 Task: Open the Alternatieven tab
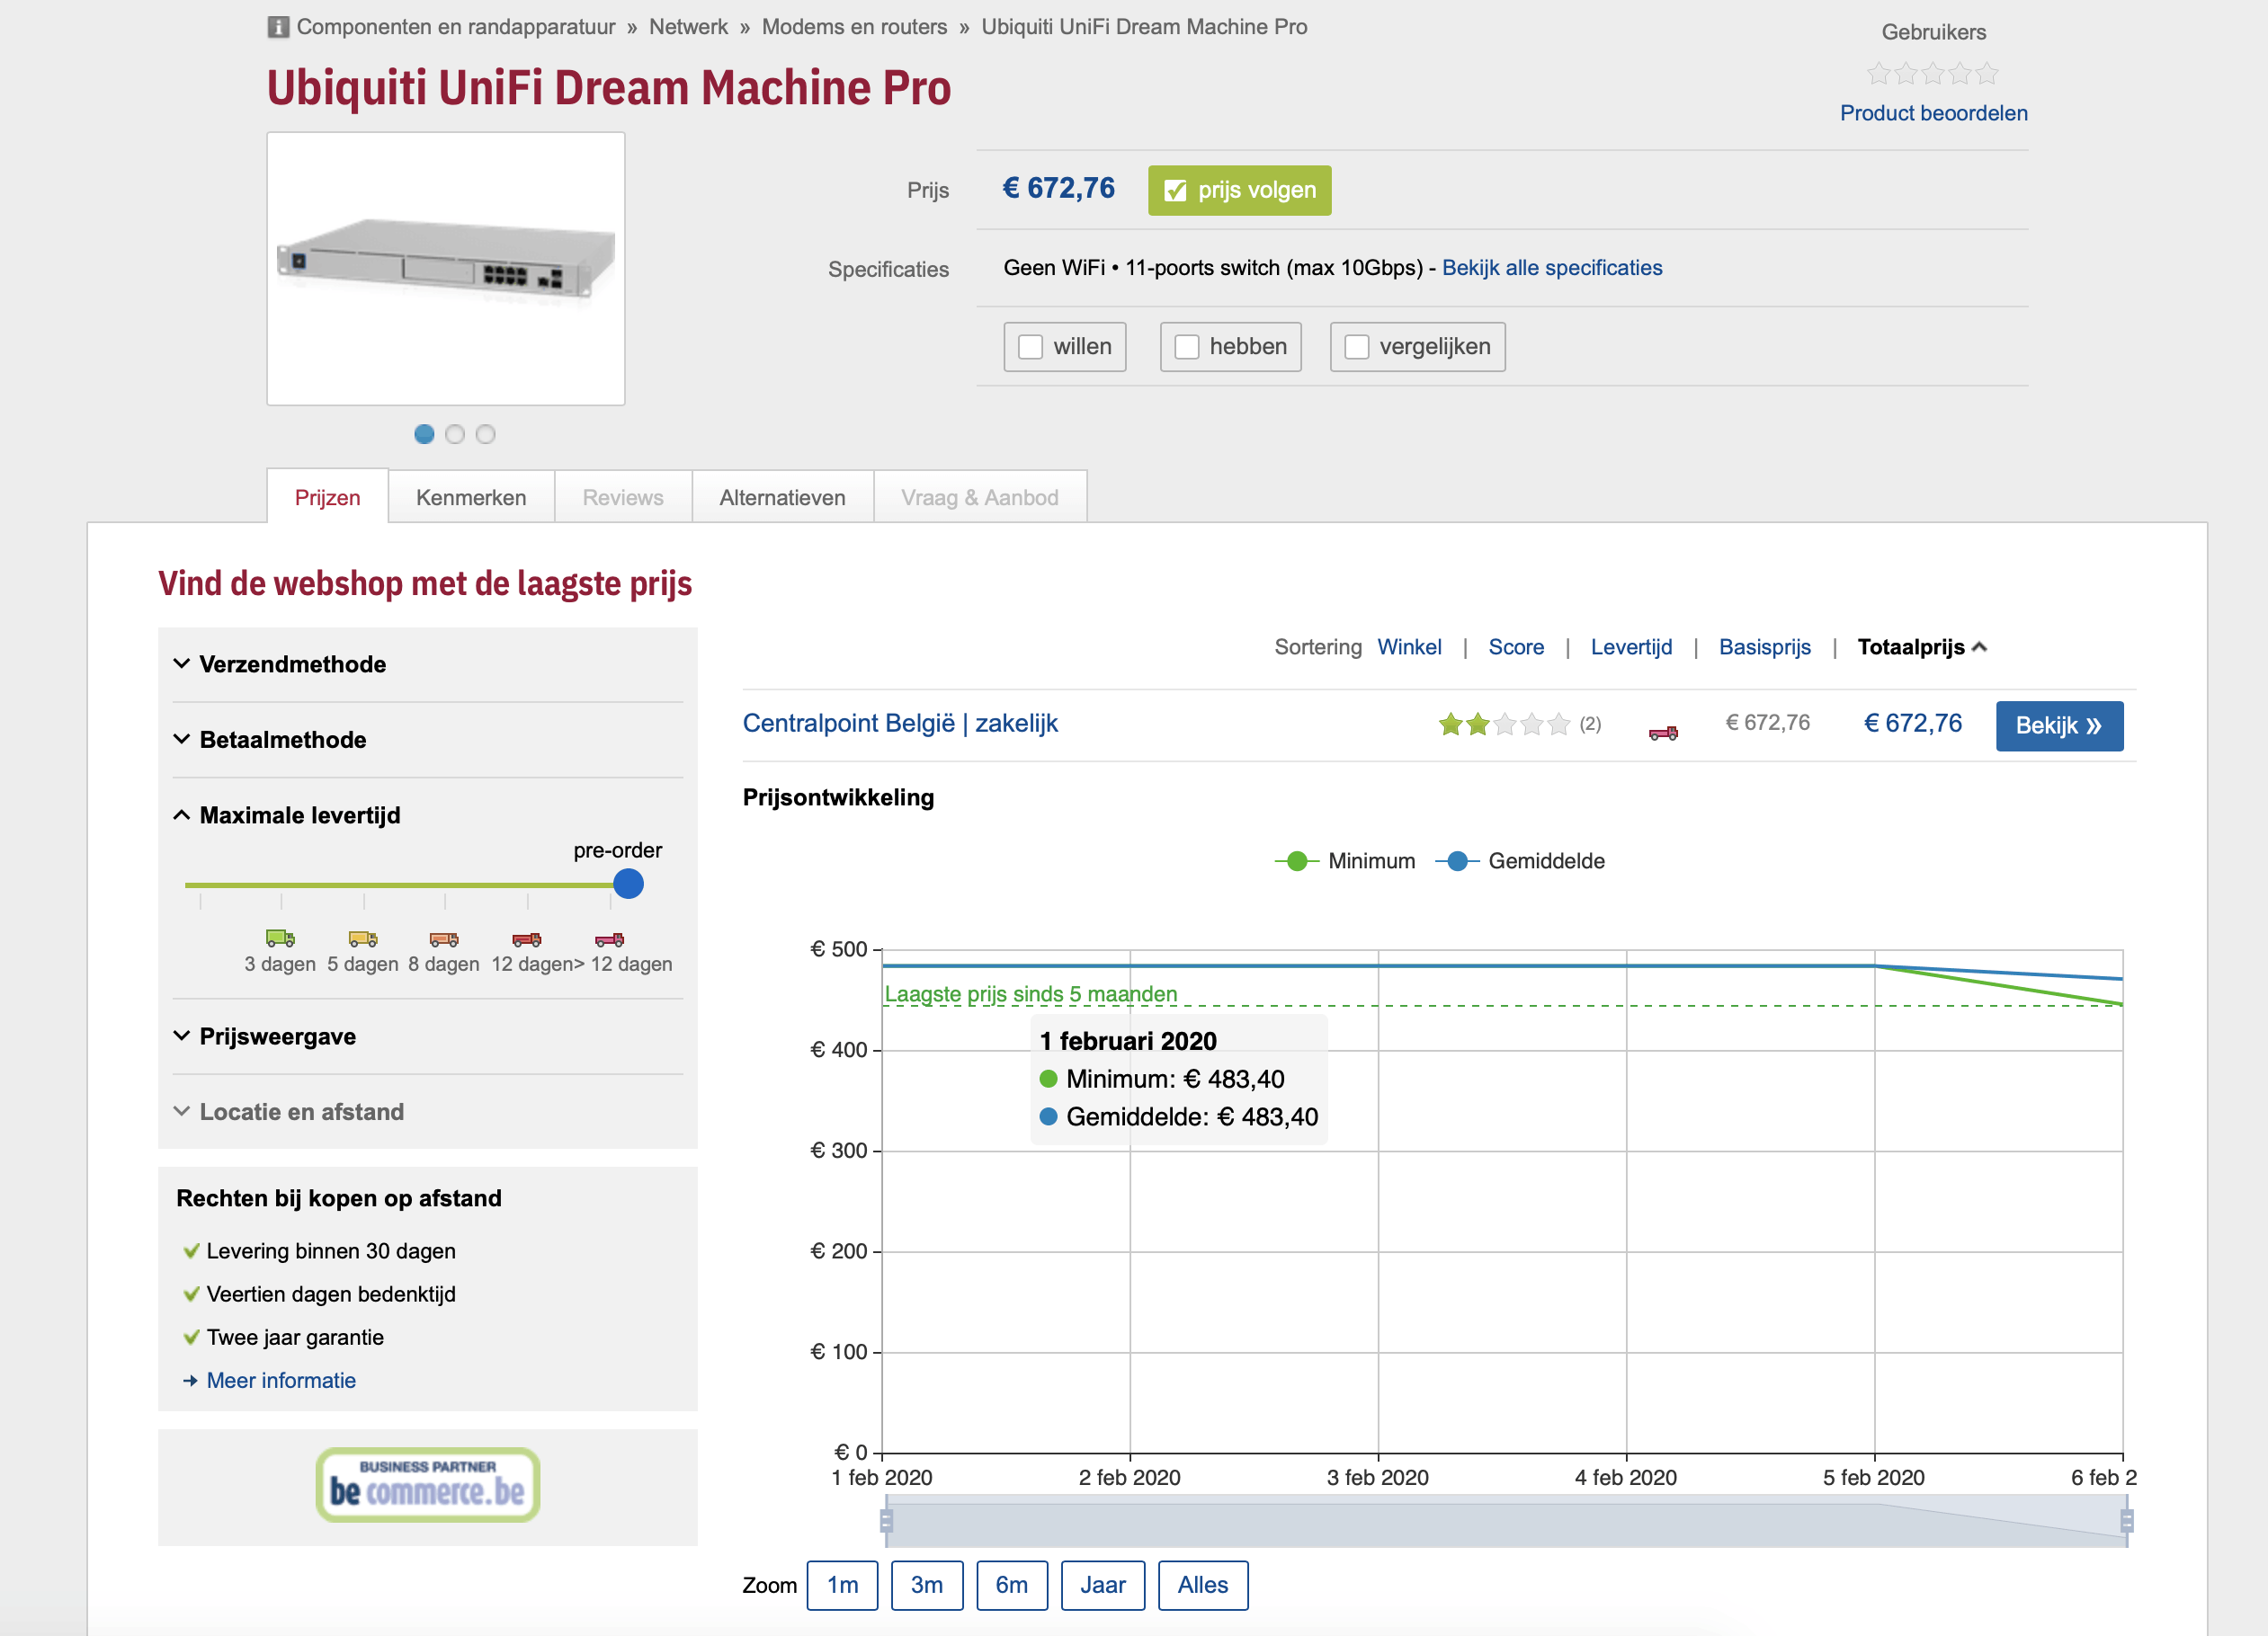(x=782, y=498)
